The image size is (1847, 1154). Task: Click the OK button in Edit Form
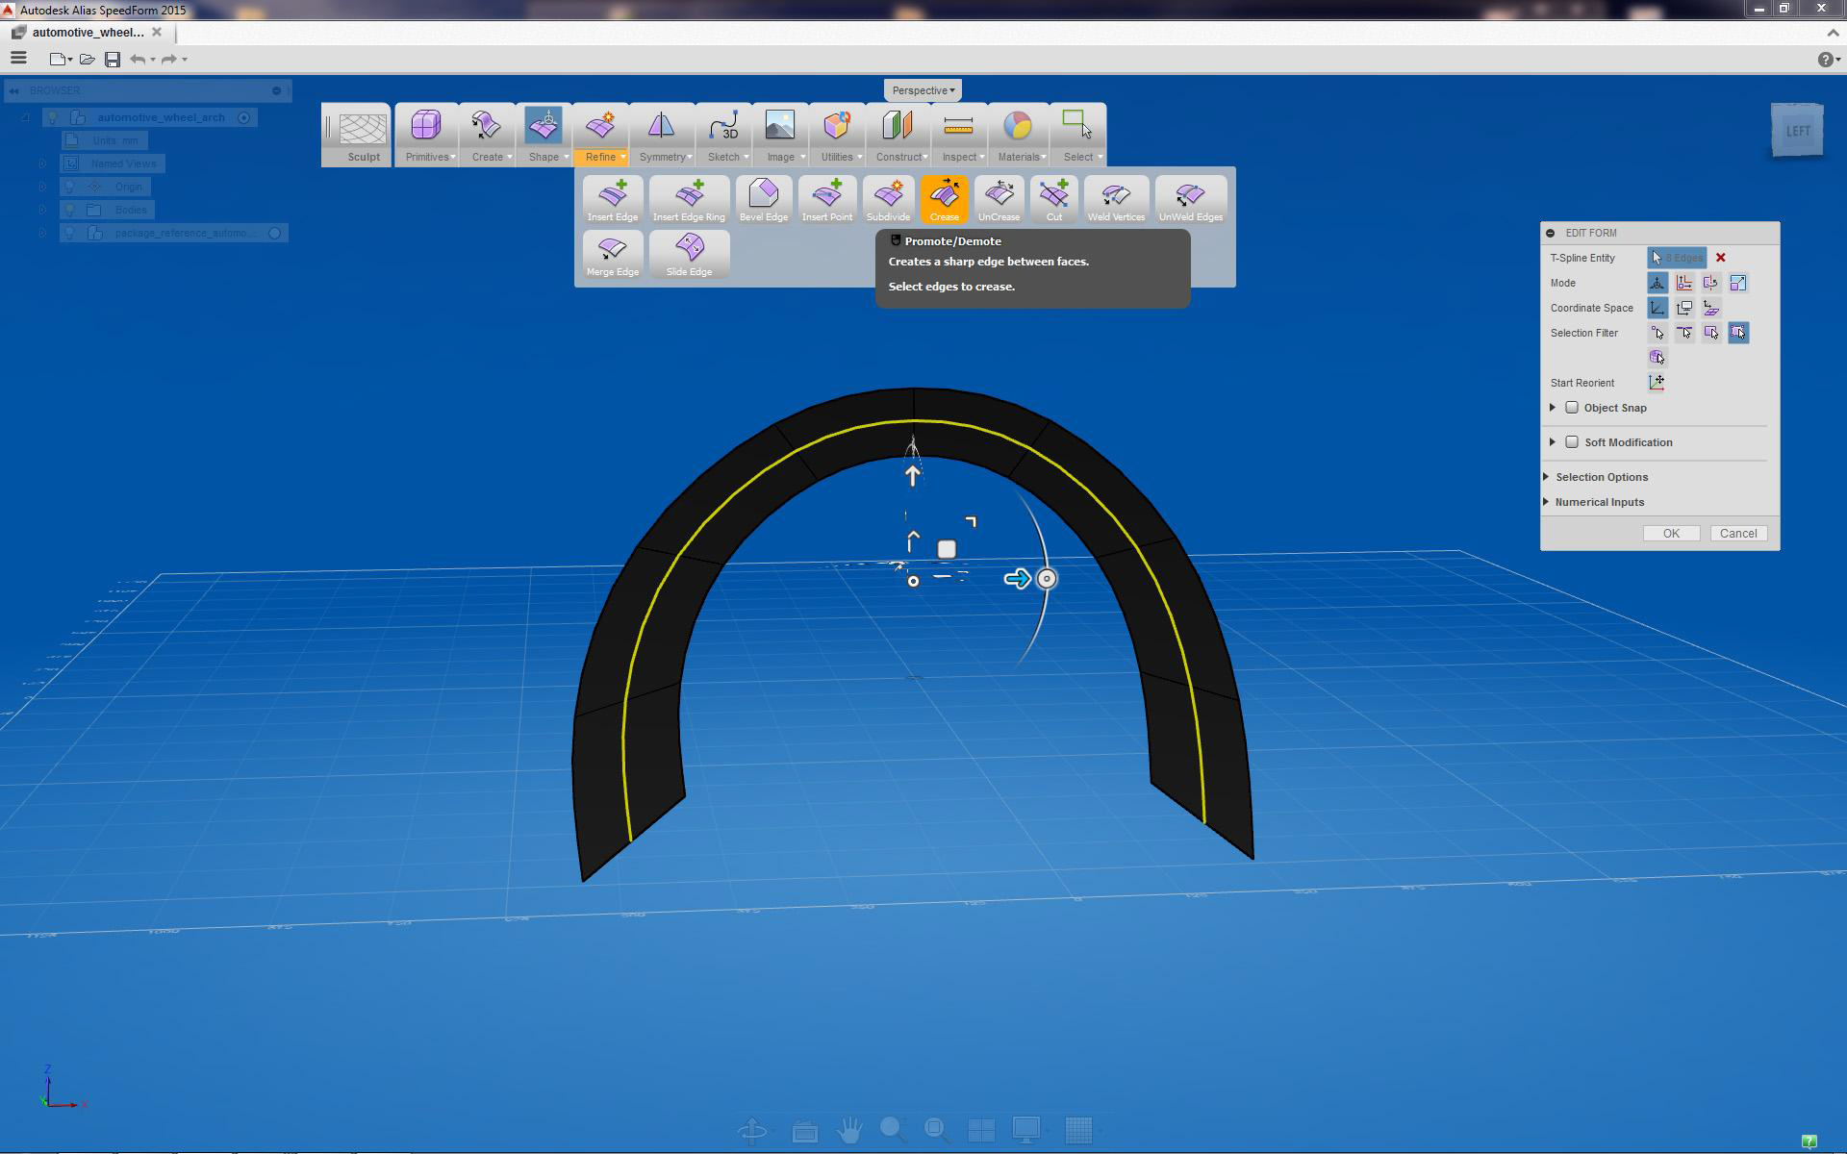point(1671,534)
